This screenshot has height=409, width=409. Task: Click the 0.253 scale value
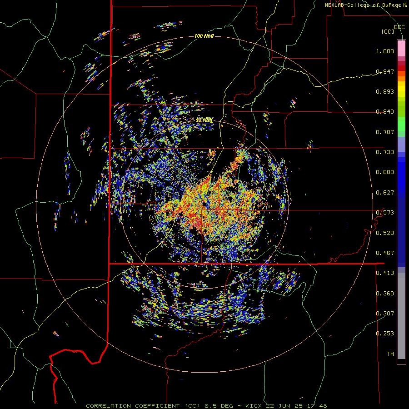coord(385,334)
